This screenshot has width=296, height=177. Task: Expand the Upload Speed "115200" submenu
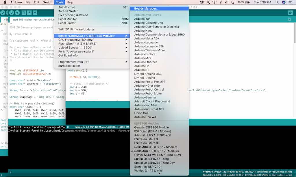pos(92,48)
